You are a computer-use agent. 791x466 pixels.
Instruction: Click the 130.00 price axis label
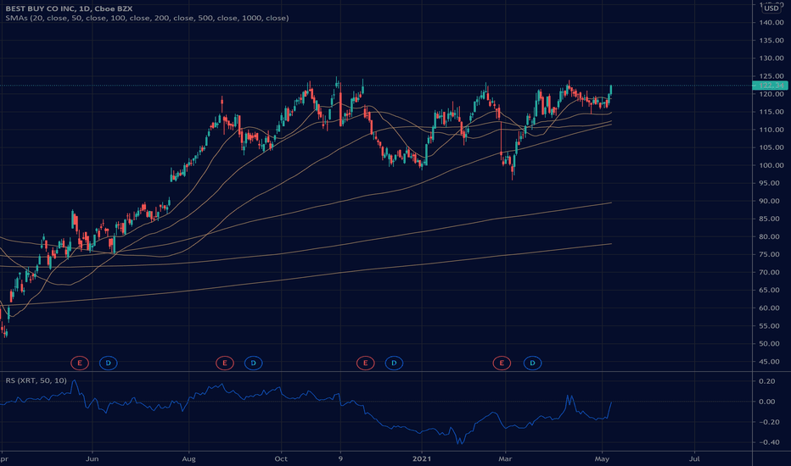(771, 58)
